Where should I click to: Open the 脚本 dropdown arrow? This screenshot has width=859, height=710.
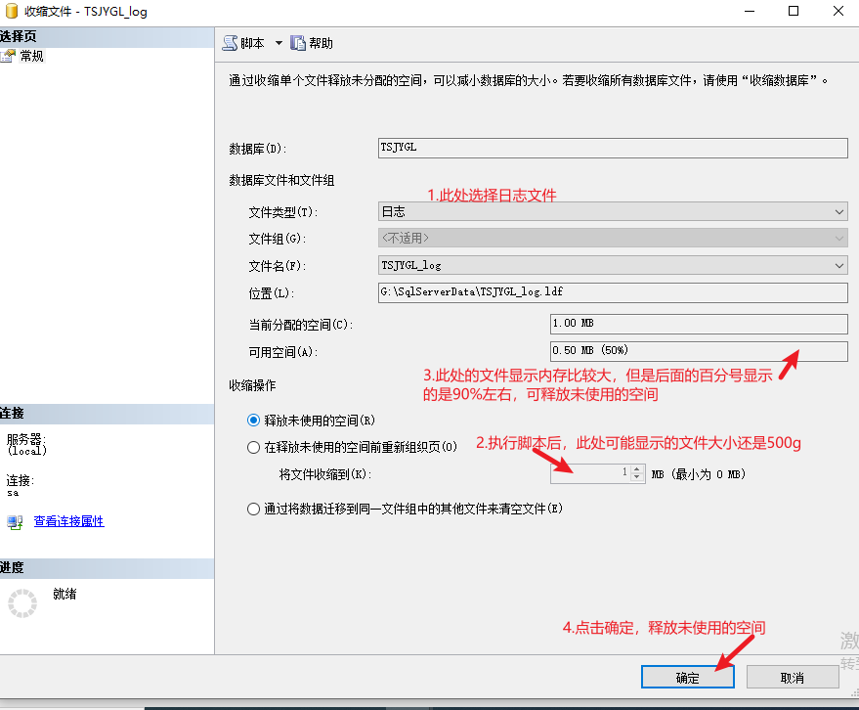(x=279, y=43)
